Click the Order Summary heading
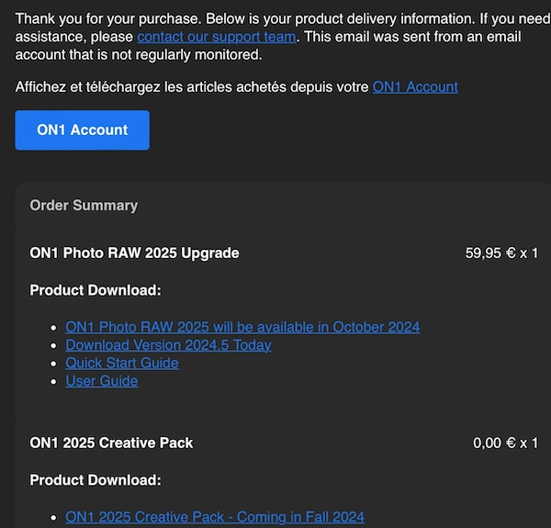 tap(84, 205)
